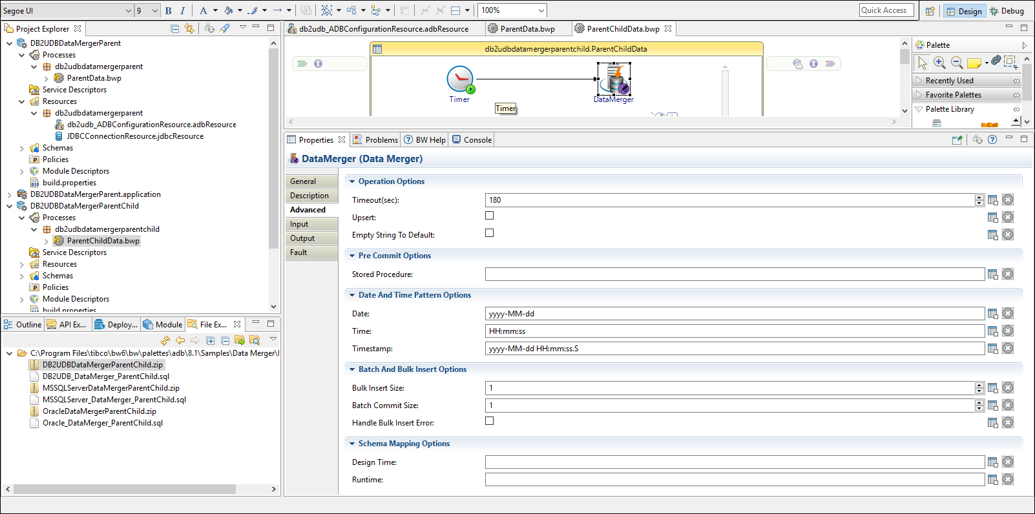Click module property icon beside Timeout field
Viewport: 1035px width, 514px height.
coord(993,200)
